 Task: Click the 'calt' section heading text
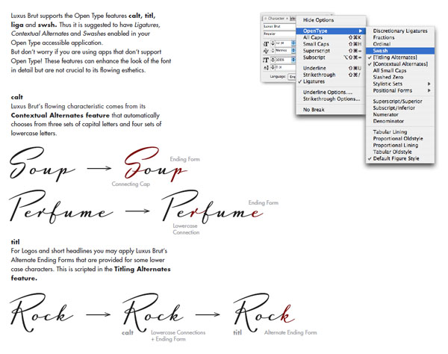click(x=17, y=97)
